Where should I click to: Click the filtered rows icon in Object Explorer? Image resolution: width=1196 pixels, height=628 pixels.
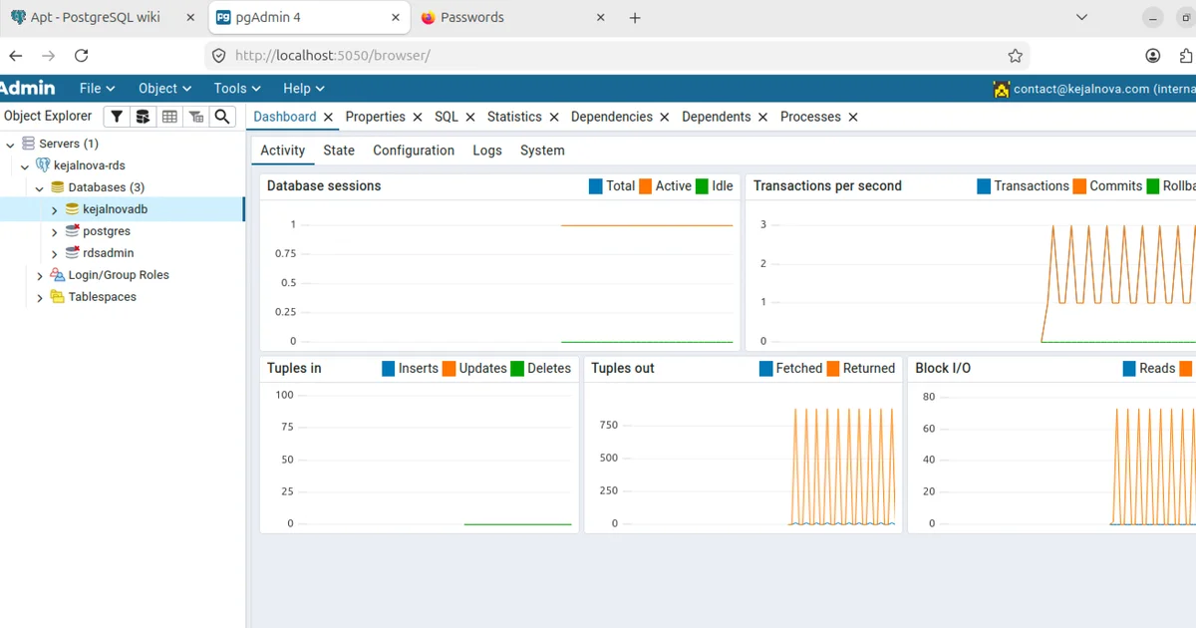coord(195,117)
